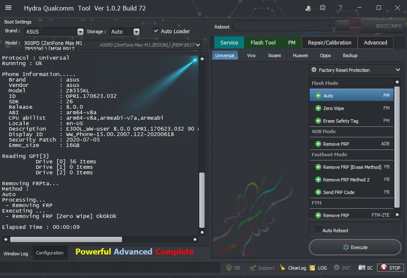Select Erase Safety Tag option
The image size is (407, 278).
click(351, 121)
